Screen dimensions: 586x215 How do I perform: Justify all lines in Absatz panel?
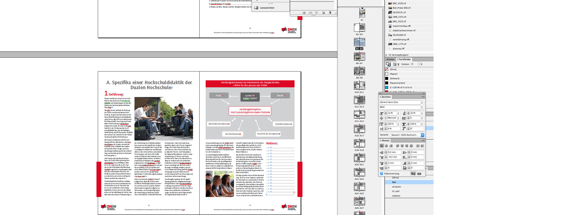tap(411, 146)
